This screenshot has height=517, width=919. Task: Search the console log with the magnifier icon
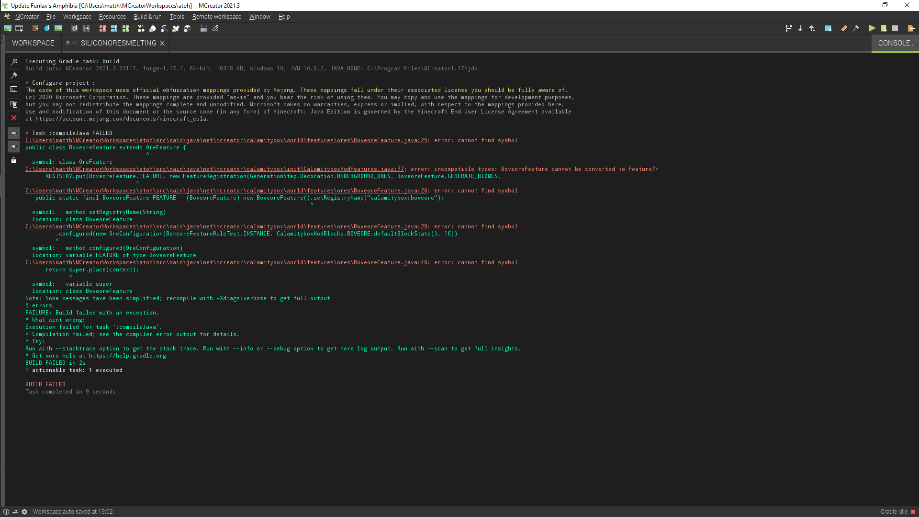14,61
